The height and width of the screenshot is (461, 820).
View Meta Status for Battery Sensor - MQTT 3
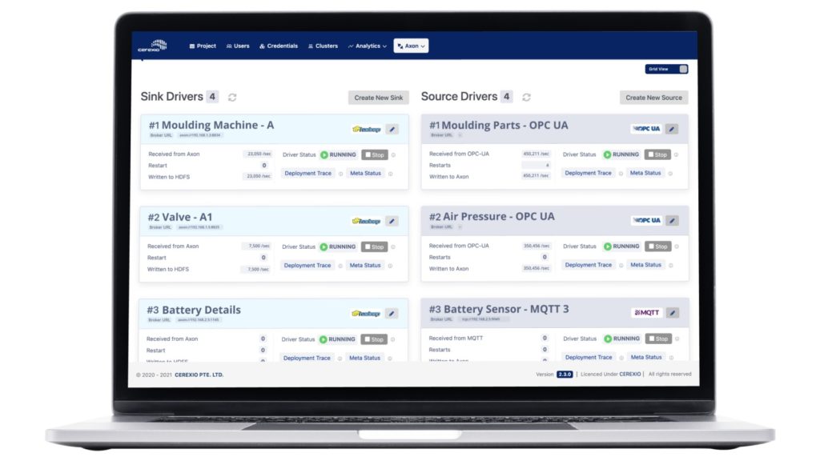click(x=646, y=358)
